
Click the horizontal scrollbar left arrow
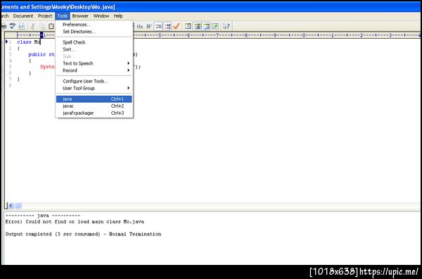11,206
